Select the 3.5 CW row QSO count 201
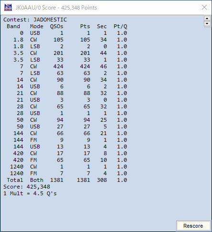This screenshot has height=232, width=212. tap(58, 53)
